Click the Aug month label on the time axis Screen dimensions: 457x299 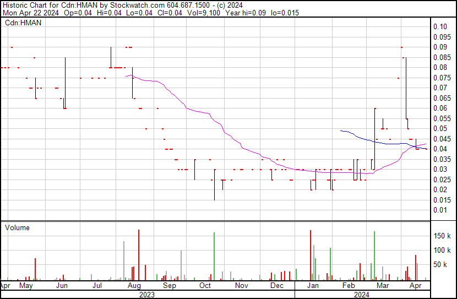(133, 286)
